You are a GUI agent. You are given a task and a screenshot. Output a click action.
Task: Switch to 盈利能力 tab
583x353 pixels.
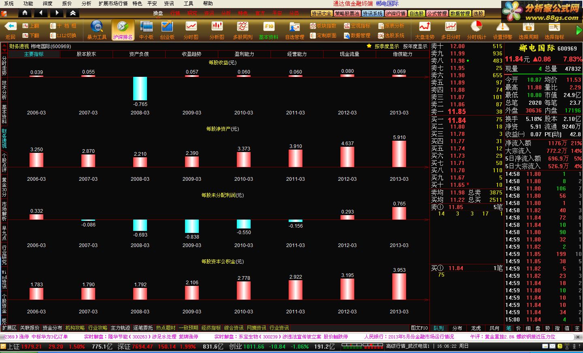[244, 54]
